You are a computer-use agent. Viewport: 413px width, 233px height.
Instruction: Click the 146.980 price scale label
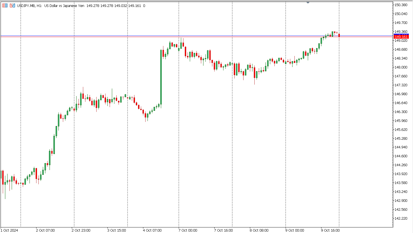[401, 94]
